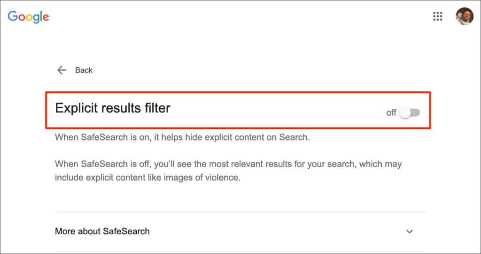Click the Google logo

coord(28,17)
